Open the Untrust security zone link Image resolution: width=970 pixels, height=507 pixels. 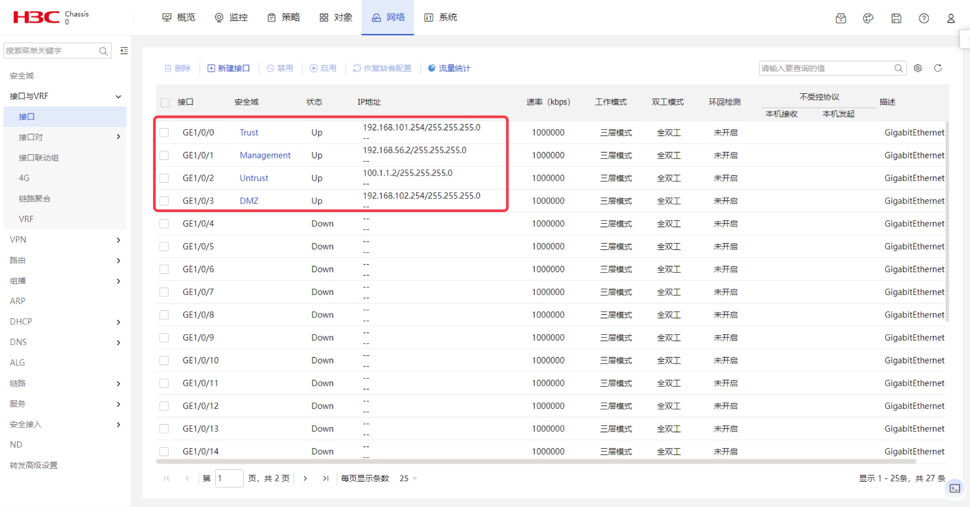[x=254, y=178]
